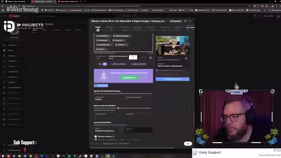
Task: Open the Spotify icon in the taskbar
Action: 69,156
